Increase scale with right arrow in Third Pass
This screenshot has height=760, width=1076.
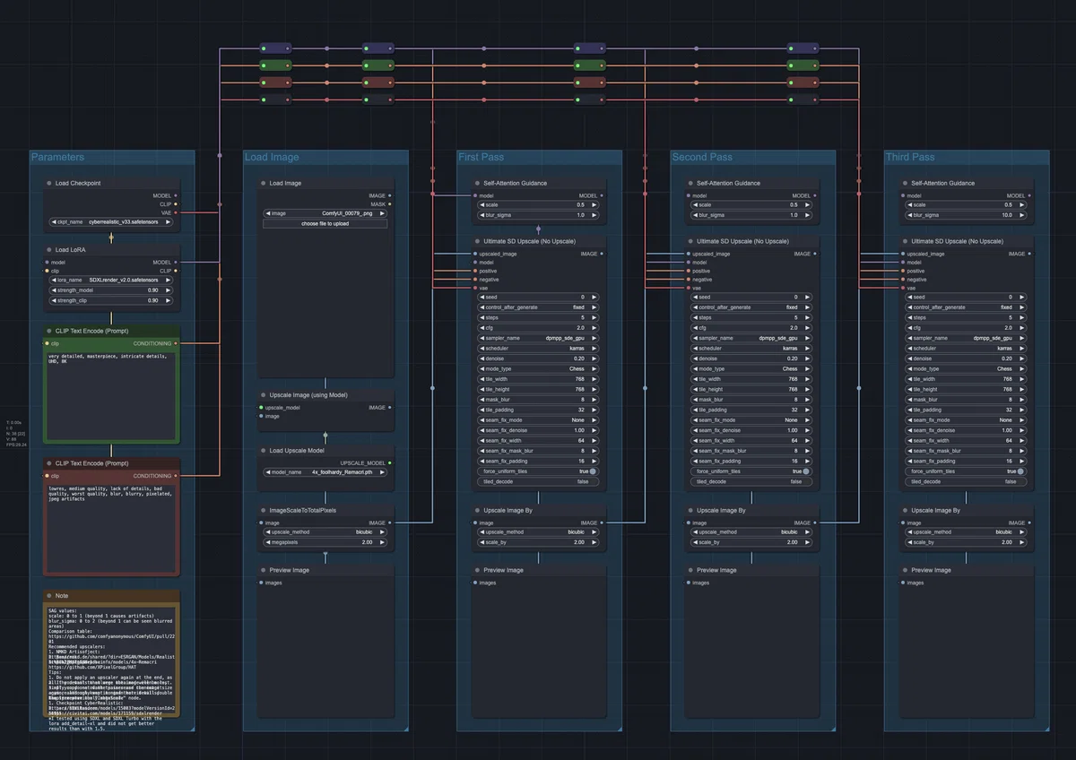(x=1020, y=204)
